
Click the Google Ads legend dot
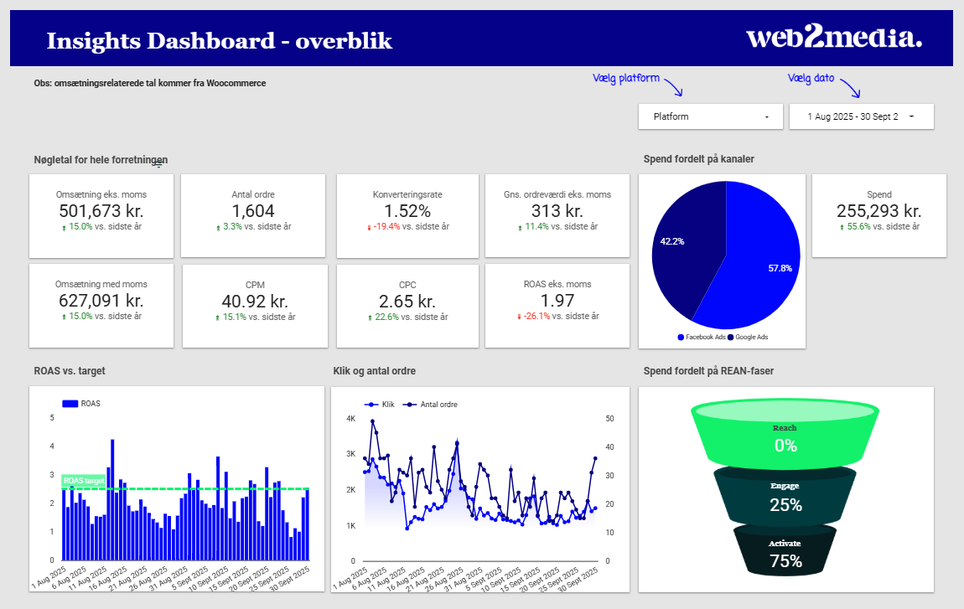point(731,337)
